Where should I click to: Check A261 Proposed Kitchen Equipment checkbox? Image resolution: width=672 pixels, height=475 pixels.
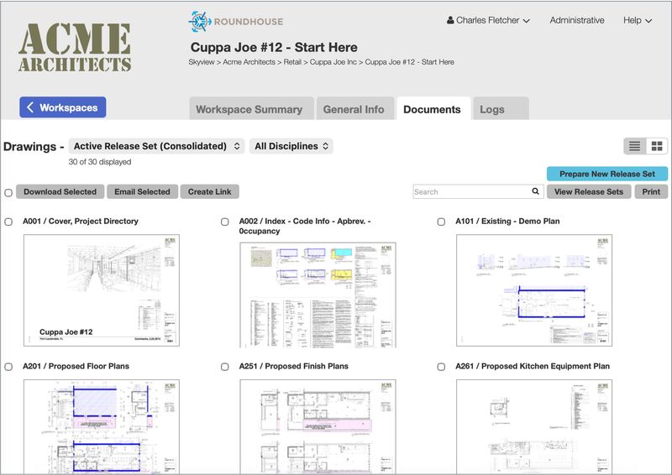click(441, 367)
